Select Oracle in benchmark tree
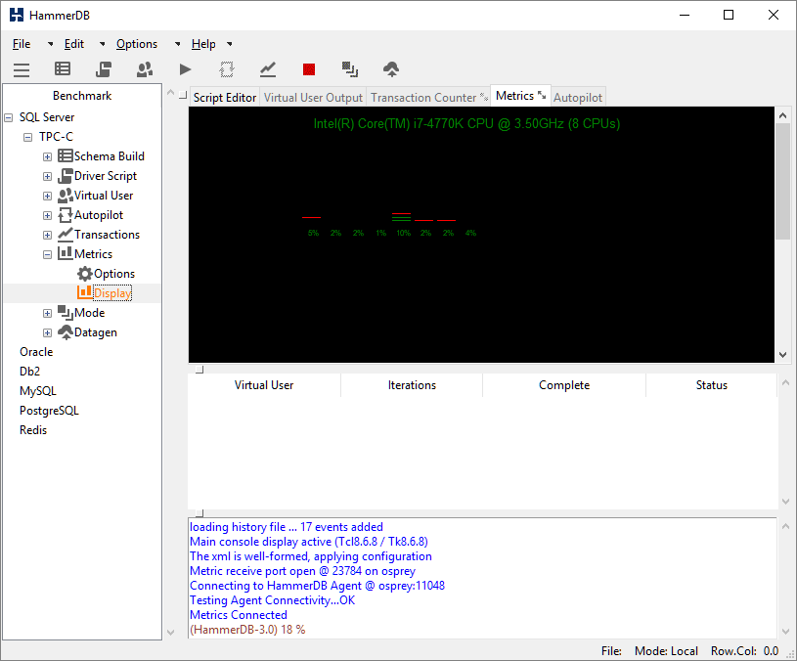The width and height of the screenshot is (797, 661). pyautogui.click(x=36, y=352)
